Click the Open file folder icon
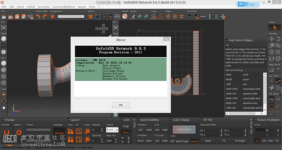The image size is (282, 150). pyautogui.click(x=4, y=16)
